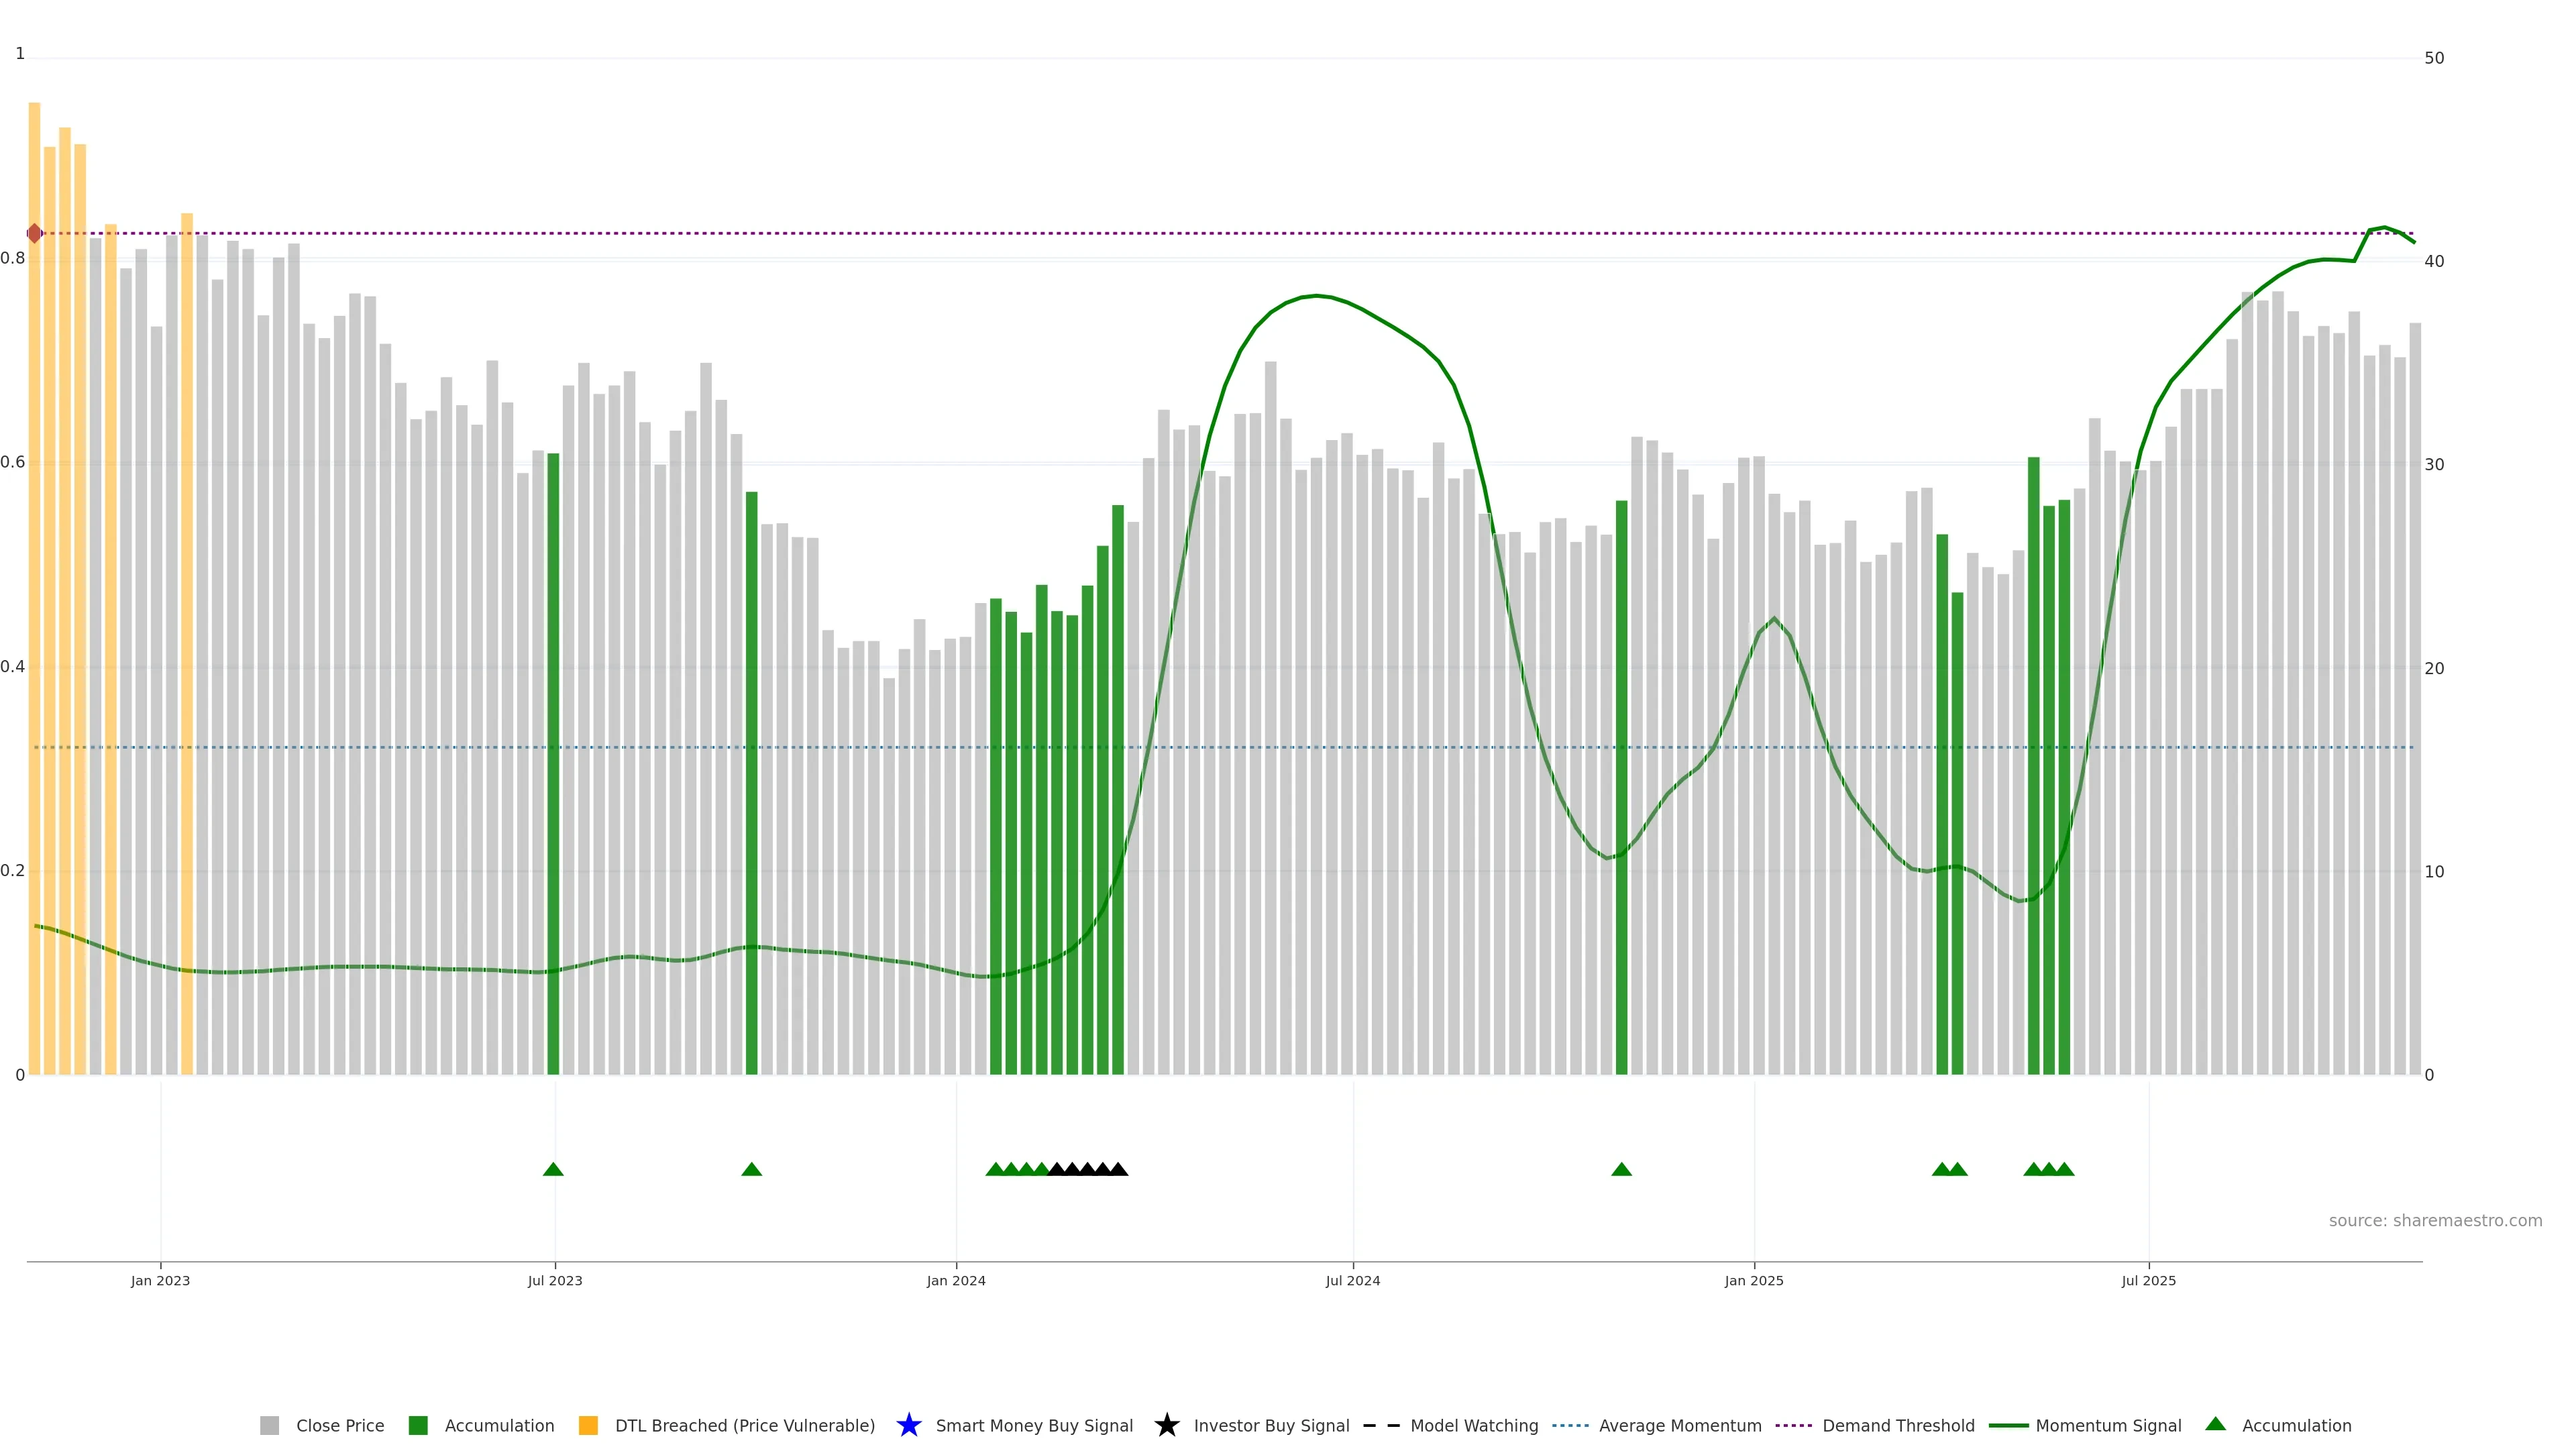Click the lone accumulation triangle before Jan 2025
Viewport: 2576px width, 1449px height.
pos(1621,1169)
